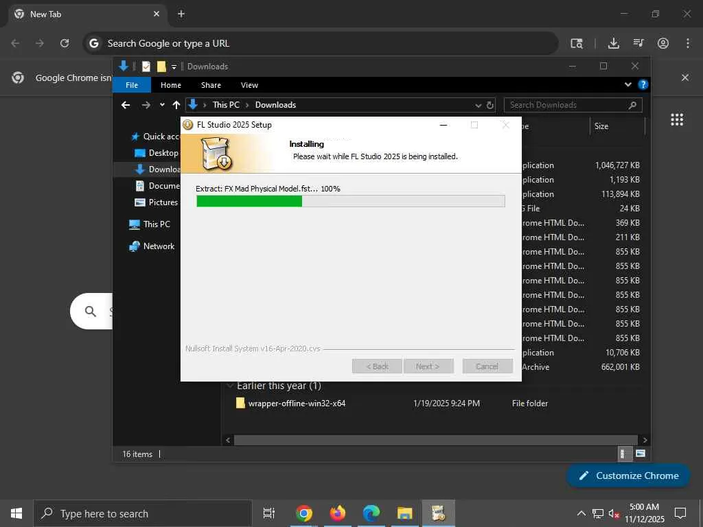Image resolution: width=703 pixels, height=527 pixels.
Task: Select Desktop in navigation pane
Action: tap(157, 153)
